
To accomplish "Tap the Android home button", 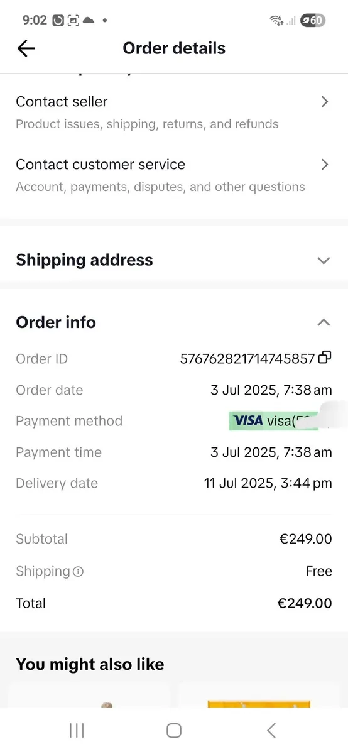I will click(174, 730).
